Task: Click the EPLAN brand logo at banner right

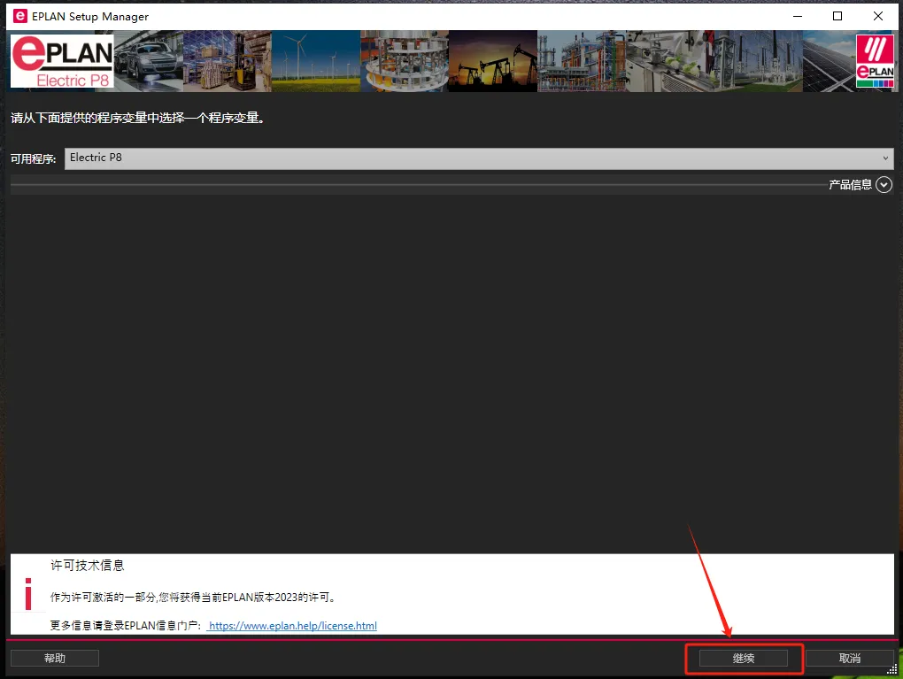Action: pyautogui.click(x=875, y=61)
